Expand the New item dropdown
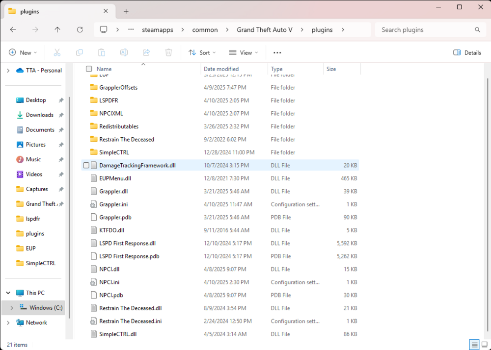The width and height of the screenshot is (491, 350). pyautogui.click(x=23, y=52)
